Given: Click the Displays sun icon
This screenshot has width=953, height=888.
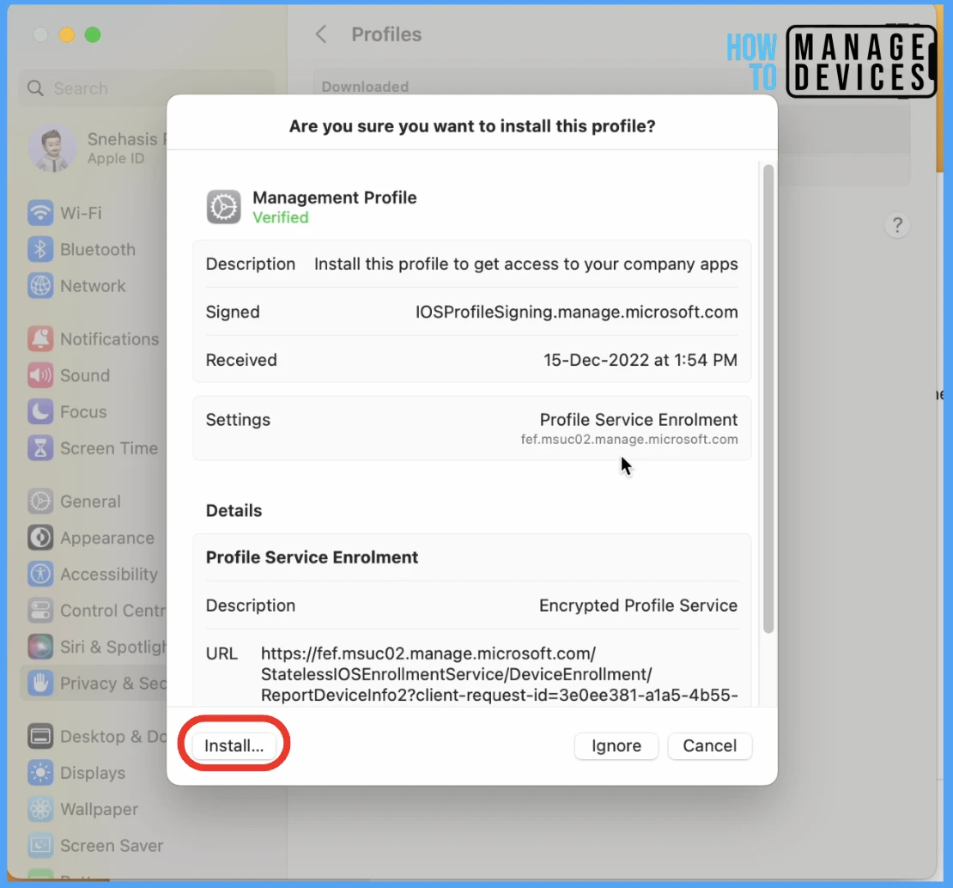Looking at the screenshot, I should 40,773.
